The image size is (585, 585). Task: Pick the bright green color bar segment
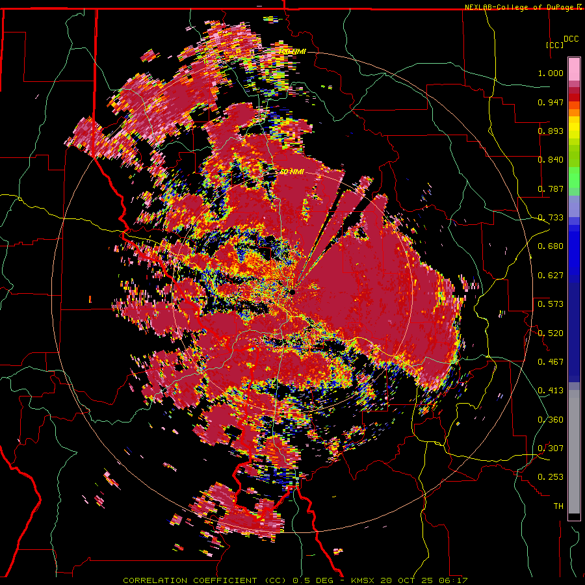(x=574, y=177)
